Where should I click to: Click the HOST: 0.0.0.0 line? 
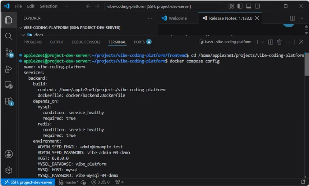tap(53, 158)
